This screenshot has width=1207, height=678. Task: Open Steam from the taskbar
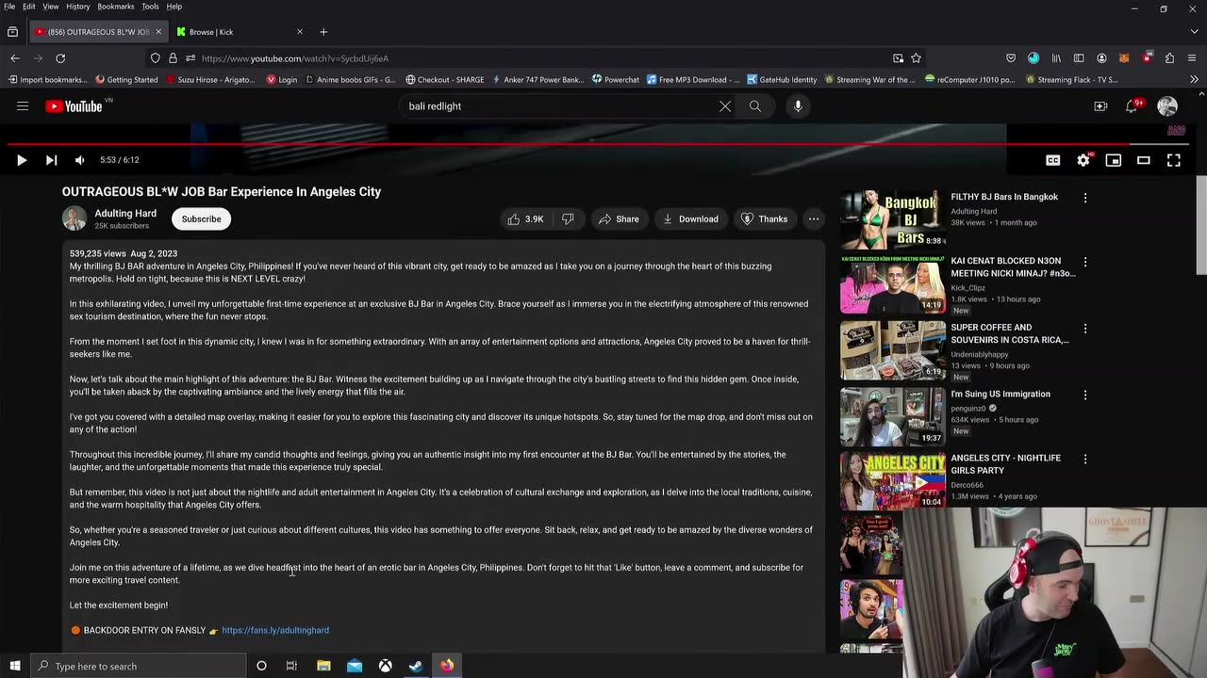point(416,666)
